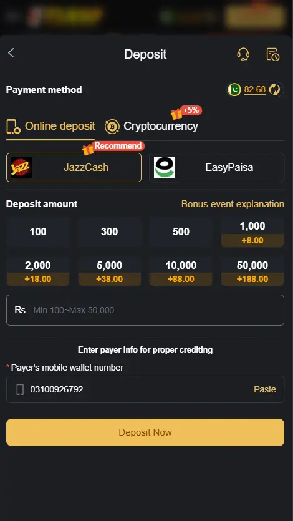
Task: Click the phone icon in wallet number field
Action: click(x=20, y=389)
